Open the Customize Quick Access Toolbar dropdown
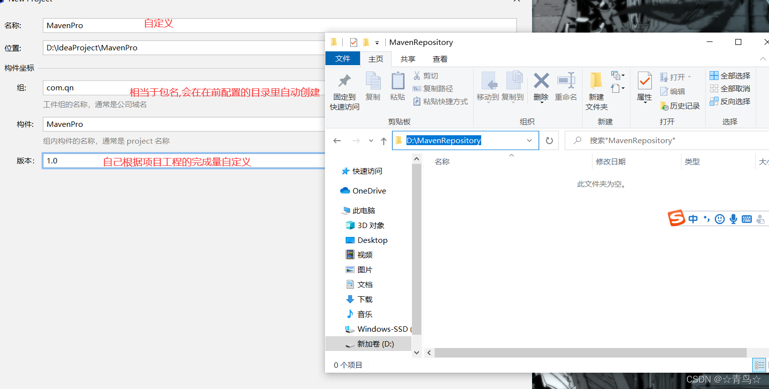This screenshot has height=389, width=769. pyautogui.click(x=377, y=43)
